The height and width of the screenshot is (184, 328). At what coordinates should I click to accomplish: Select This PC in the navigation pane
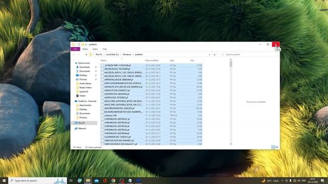(x=81, y=123)
